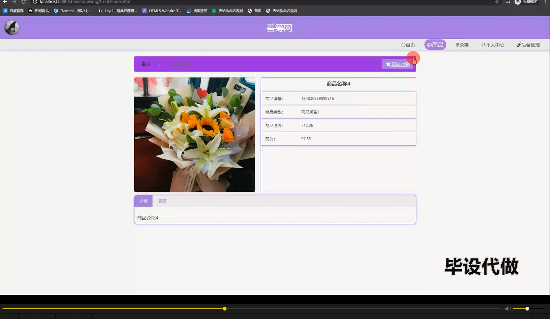The height and width of the screenshot is (319, 550).
Task: Click the 善筹网 site logo
Action: [11, 27]
